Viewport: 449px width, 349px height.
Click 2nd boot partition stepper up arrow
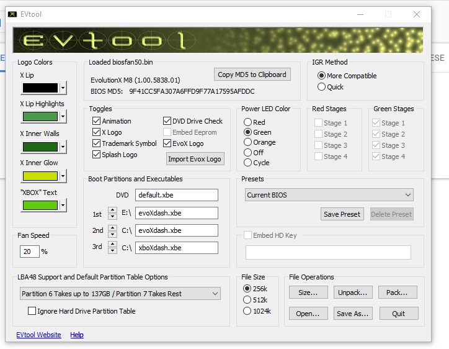[112, 228]
